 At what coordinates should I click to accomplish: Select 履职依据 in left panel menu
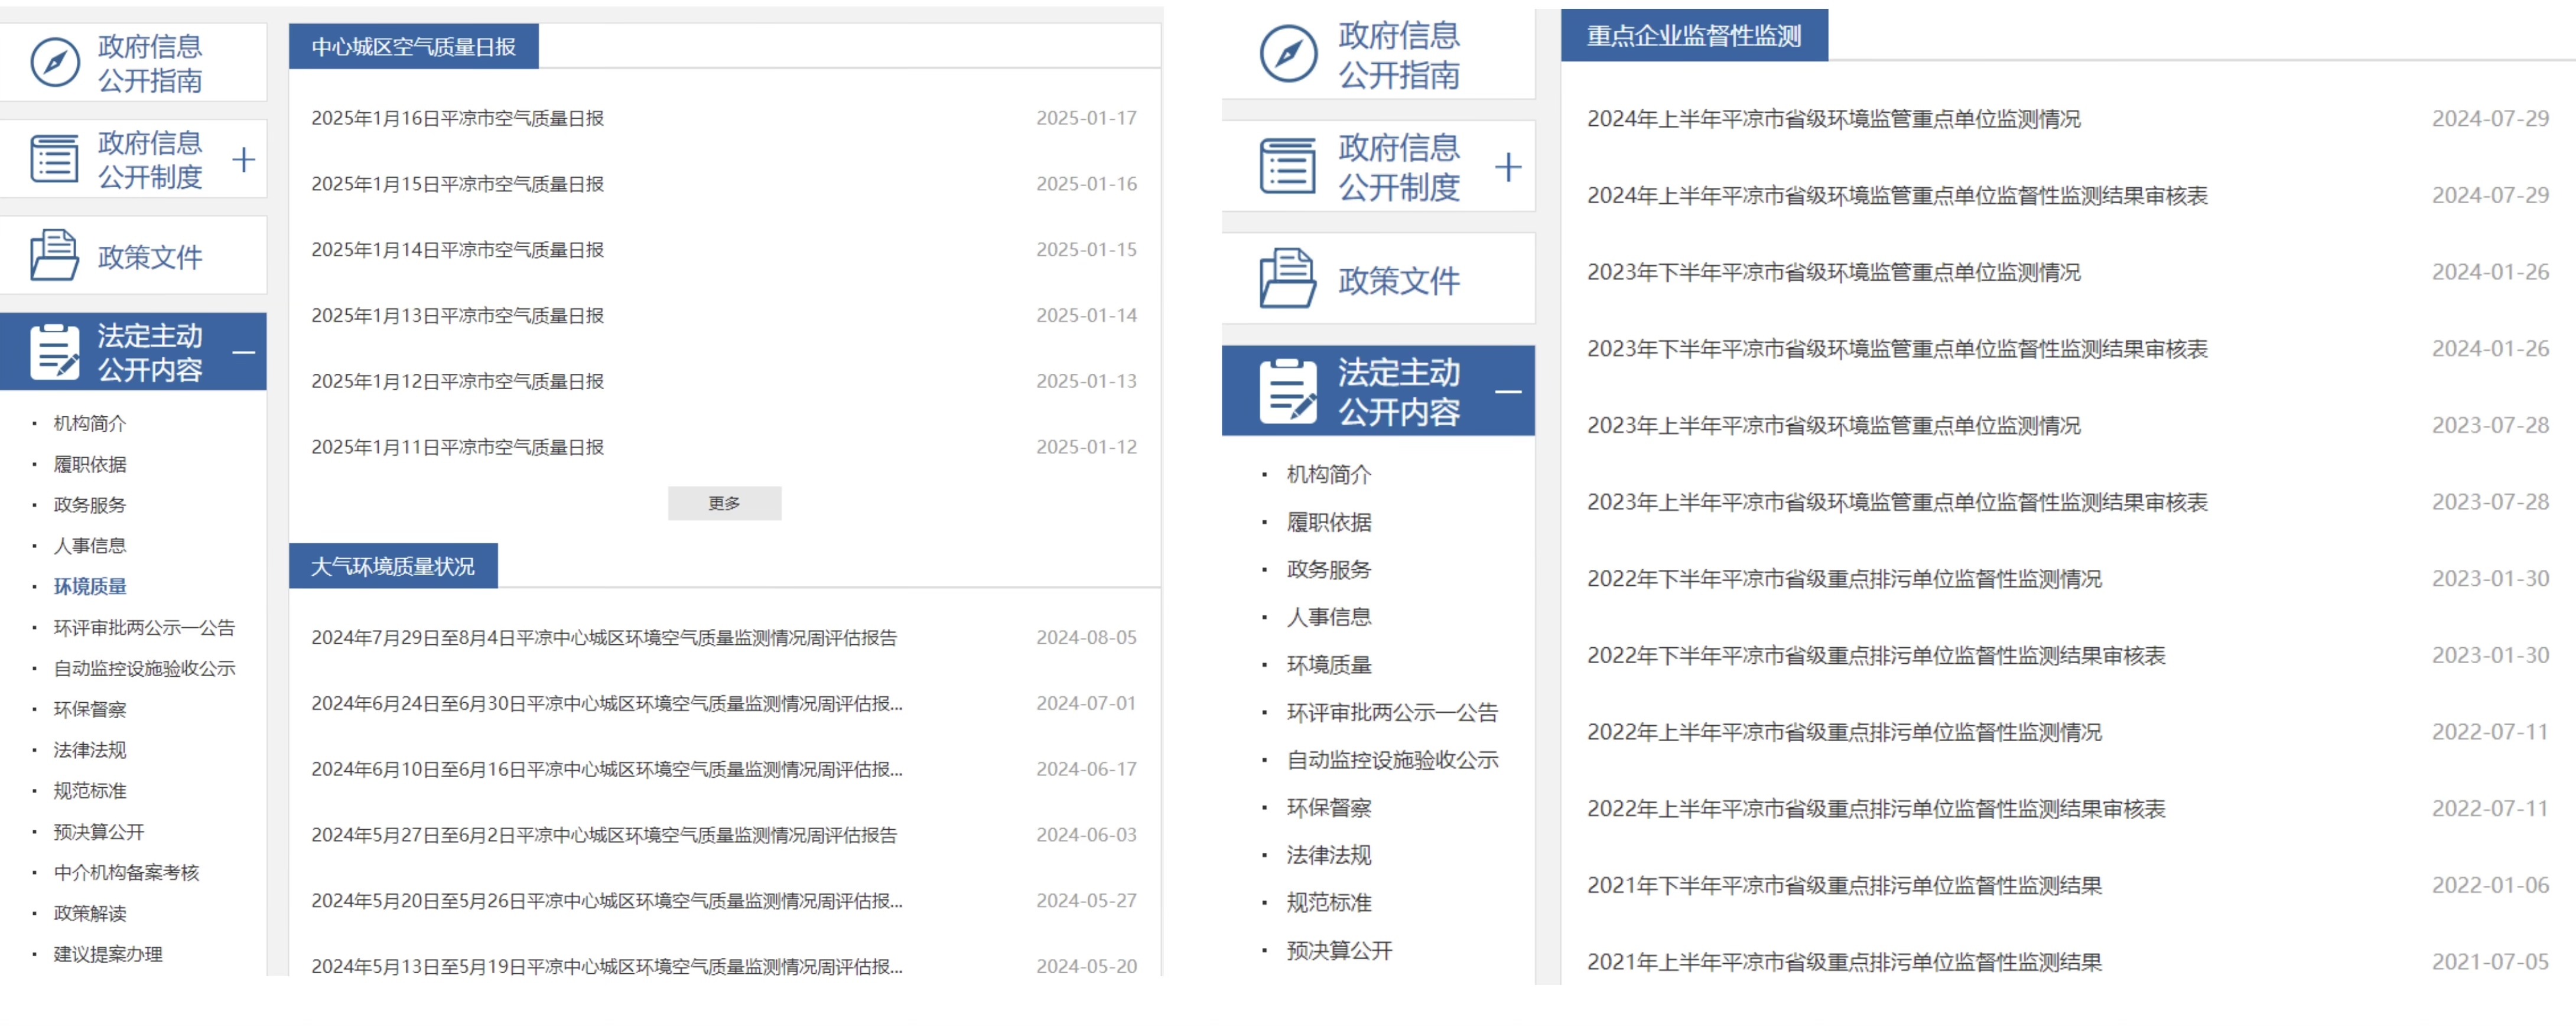tap(90, 464)
